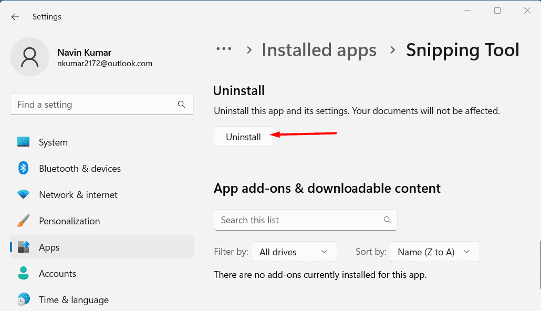Close the Settings window
Image resolution: width=541 pixels, height=311 pixels.
click(x=527, y=11)
